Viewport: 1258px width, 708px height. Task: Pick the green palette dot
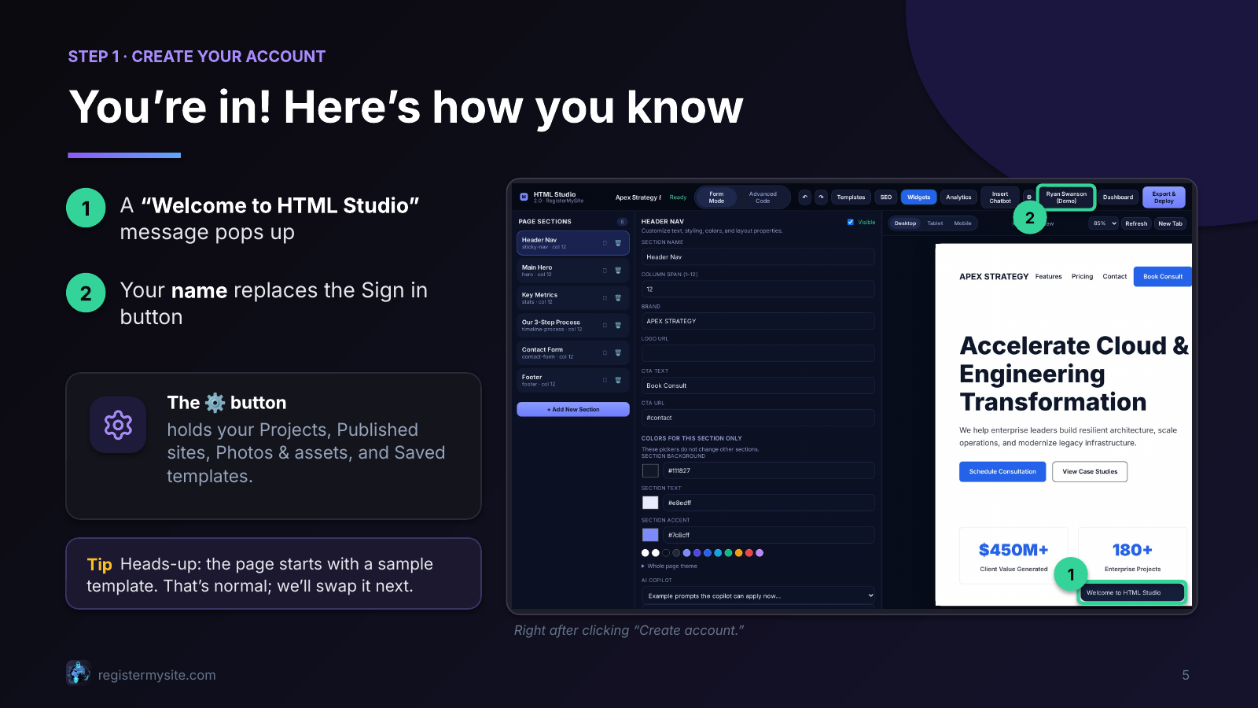point(728,553)
